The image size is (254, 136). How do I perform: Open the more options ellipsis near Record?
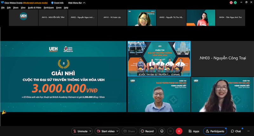click(x=170, y=131)
